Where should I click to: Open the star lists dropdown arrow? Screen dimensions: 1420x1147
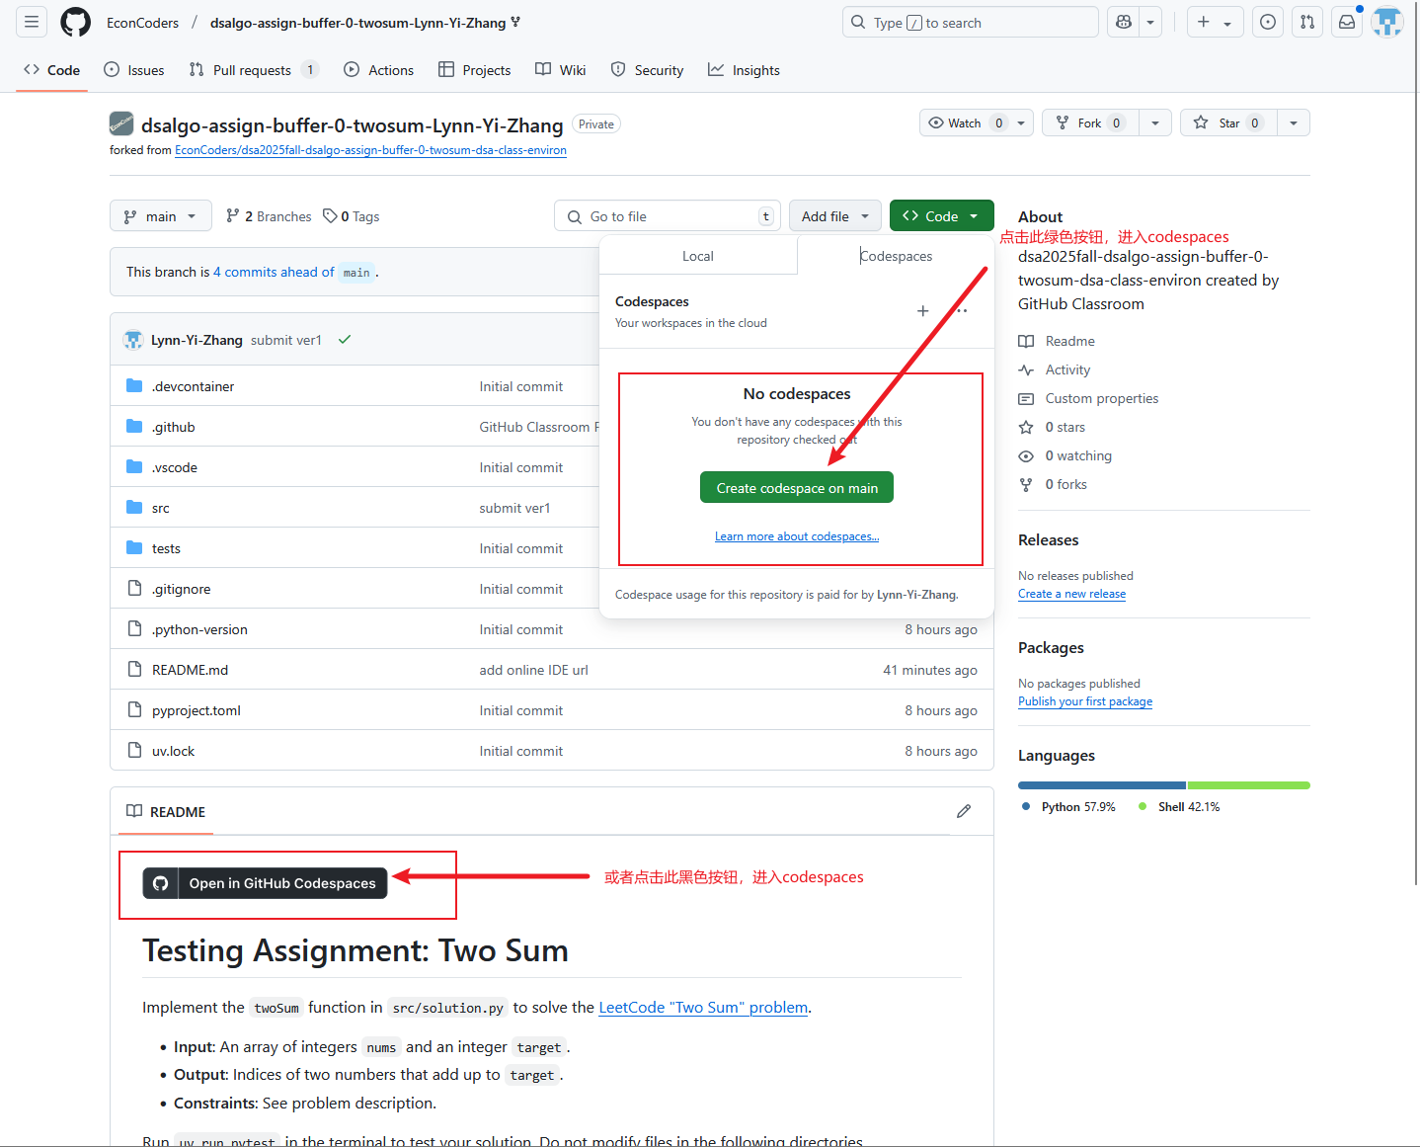coord(1293,123)
